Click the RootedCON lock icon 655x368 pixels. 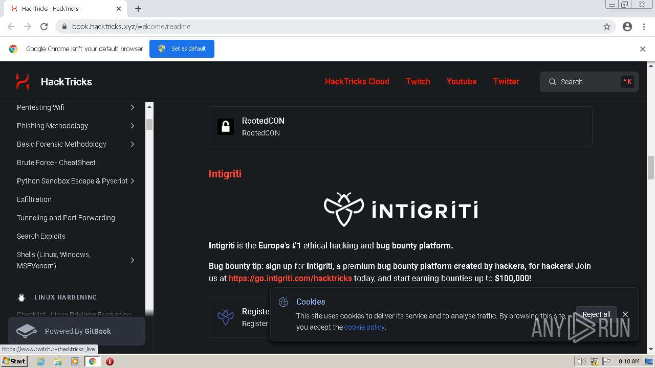[x=226, y=127]
